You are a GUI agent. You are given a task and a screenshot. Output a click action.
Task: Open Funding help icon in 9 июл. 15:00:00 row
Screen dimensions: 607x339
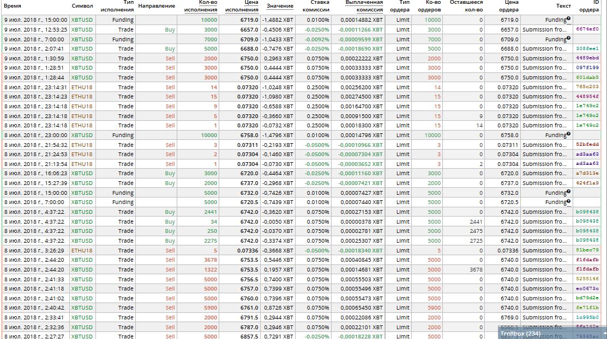[x=568, y=19]
